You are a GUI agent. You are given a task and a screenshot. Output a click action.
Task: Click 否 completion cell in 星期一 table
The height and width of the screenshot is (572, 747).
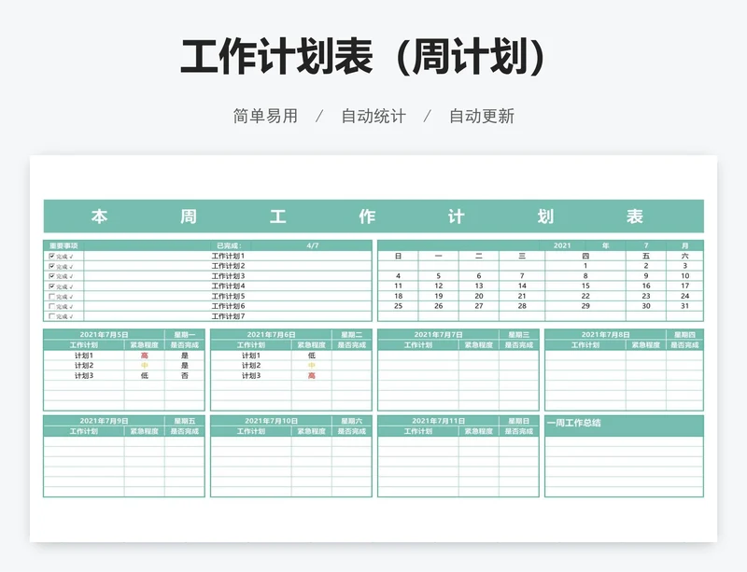pos(184,375)
